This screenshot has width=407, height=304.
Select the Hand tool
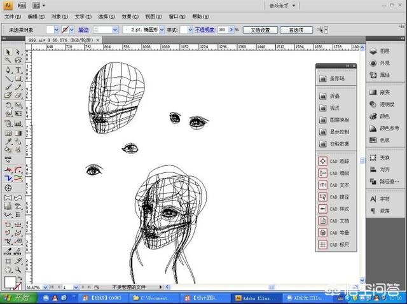tap(8, 270)
